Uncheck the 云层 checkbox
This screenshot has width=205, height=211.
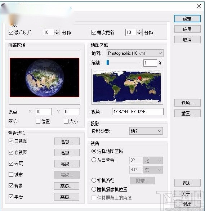[11, 163]
